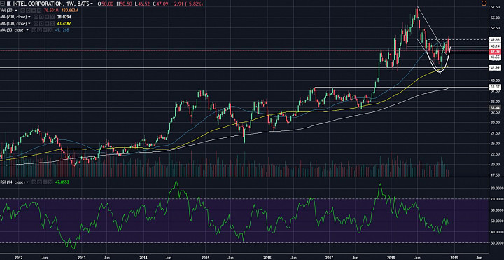Click the Vol (20) legend label
This screenshot has width=504, height=260.
tap(7, 11)
